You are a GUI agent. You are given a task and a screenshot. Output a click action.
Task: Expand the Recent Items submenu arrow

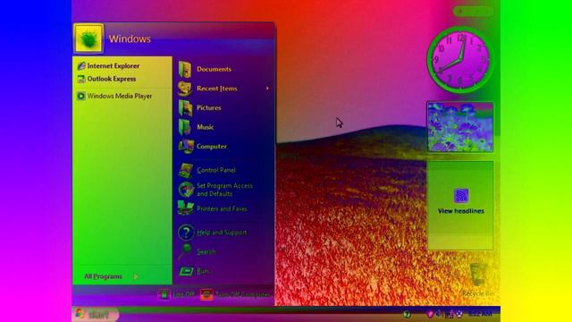pyautogui.click(x=267, y=89)
